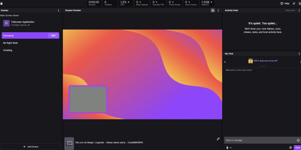Click the channel points bottle icon
301x150 pixels.
coord(228,148)
